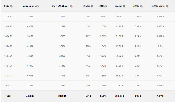Screen dimensions: 175x102
Task: Click the info icon beside Impressions
Action: pyautogui.click(x=38, y=6)
